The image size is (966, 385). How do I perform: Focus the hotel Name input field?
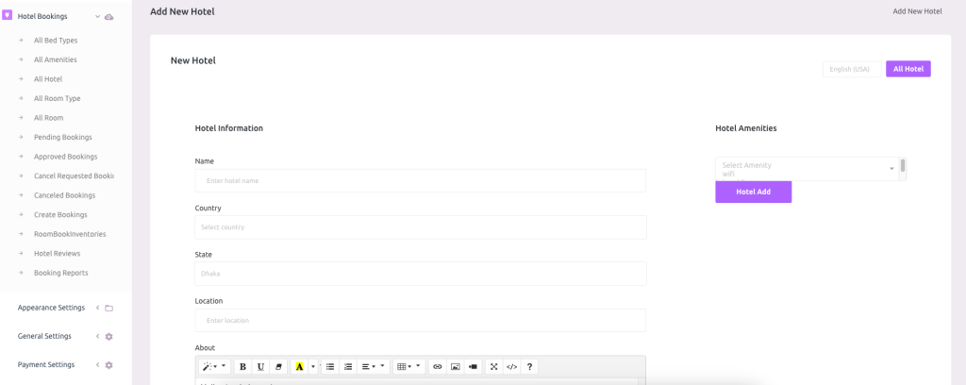pos(420,180)
